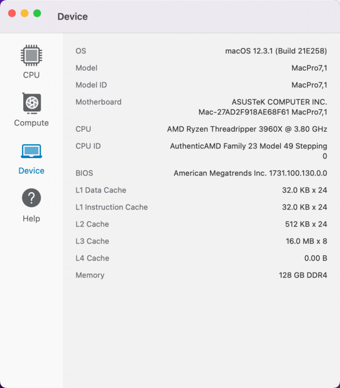Screen dimensions: 340x388
Task: Select the AMD Ryzen Threadripper 3960X text
Action: point(247,129)
